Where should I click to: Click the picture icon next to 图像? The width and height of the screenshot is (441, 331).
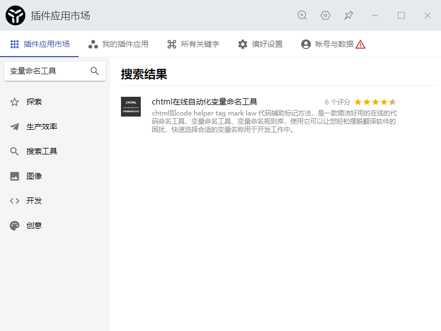pos(14,176)
